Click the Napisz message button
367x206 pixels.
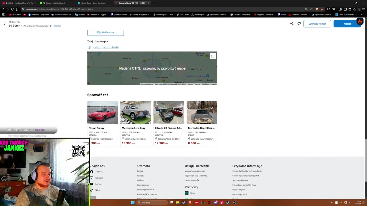coord(347,24)
